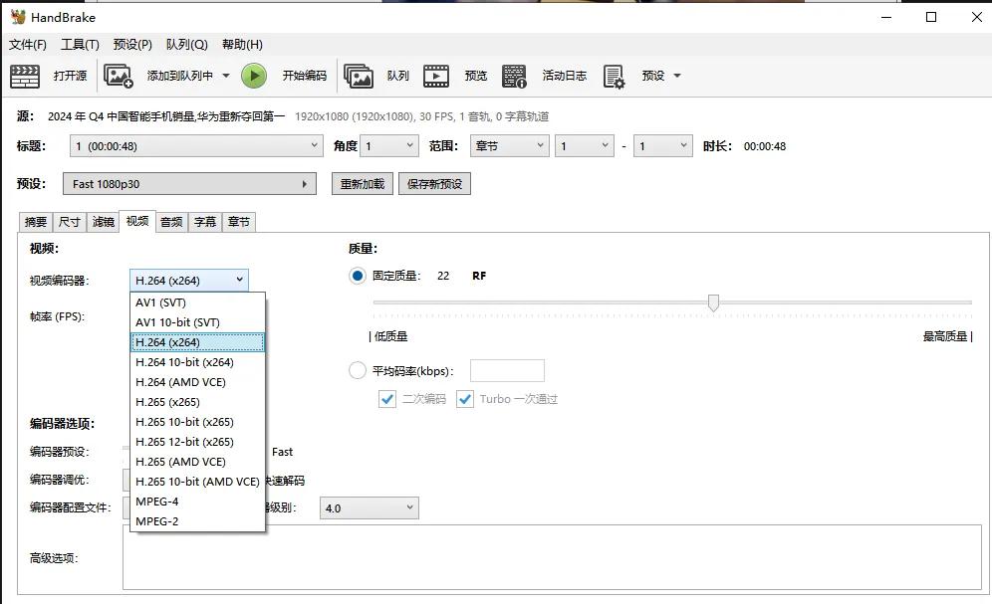Switch to the 尺寸 tab
Screen dimensions: 992x604
point(70,222)
